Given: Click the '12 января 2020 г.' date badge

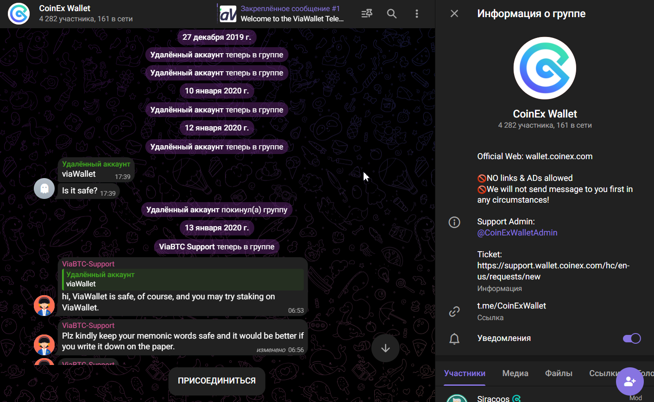Looking at the screenshot, I should (217, 128).
